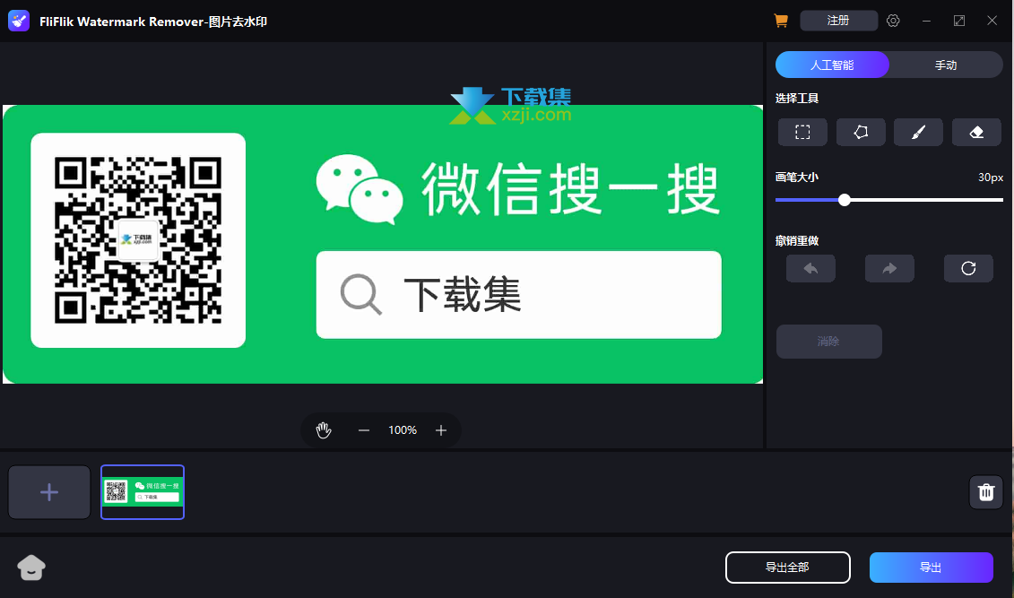1014x598 pixels.
Task: Click the reset circular arrow button
Action: [969, 268]
